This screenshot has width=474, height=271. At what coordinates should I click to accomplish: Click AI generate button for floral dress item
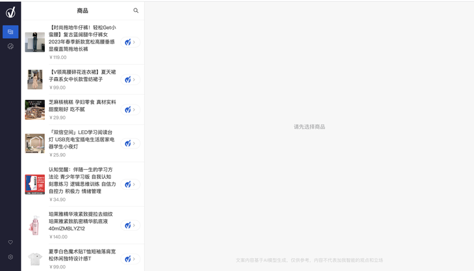(x=128, y=80)
